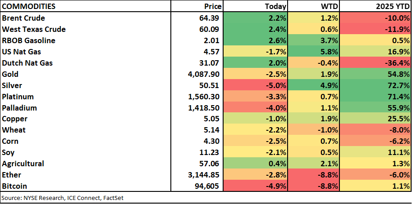Image resolution: width=412 pixels, height=204 pixels.
Task: Select the Platinum 71.4% green cell
Action: [x=376, y=97]
